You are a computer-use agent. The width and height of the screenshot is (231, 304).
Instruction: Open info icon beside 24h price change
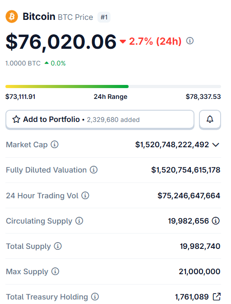190,41
